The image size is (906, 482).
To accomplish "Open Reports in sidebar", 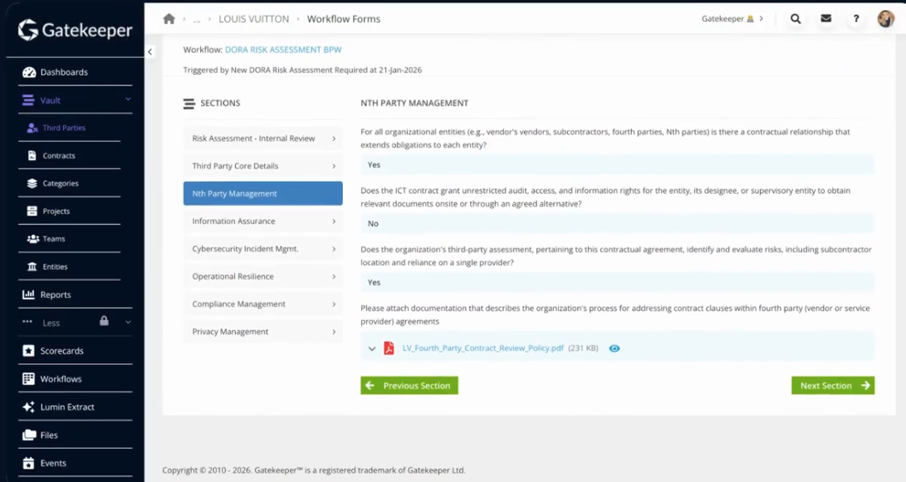I will click(56, 295).
